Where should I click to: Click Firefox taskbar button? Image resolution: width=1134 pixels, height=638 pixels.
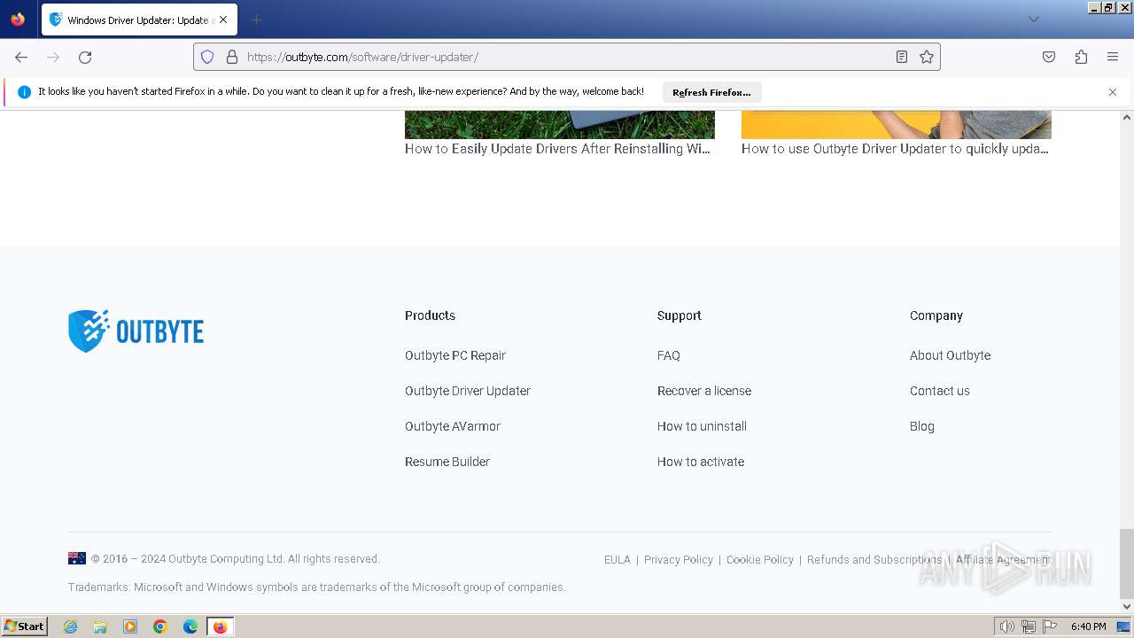pyautogui.click(x=220, y=626)
